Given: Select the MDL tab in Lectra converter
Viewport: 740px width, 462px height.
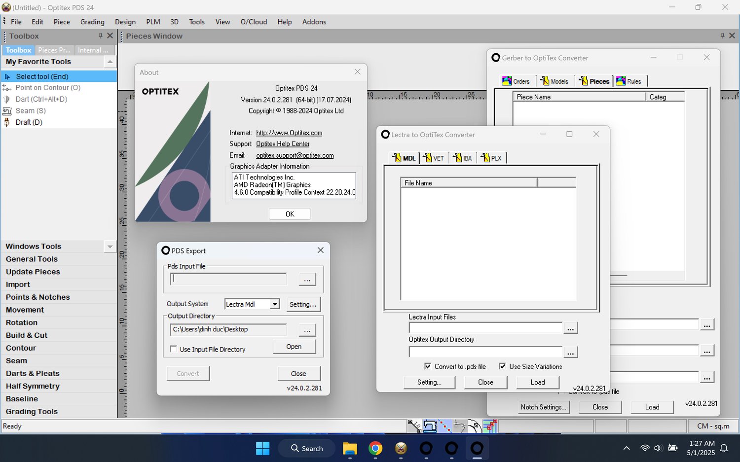Looking at the screenshot, I should click(x=404, y=158).
